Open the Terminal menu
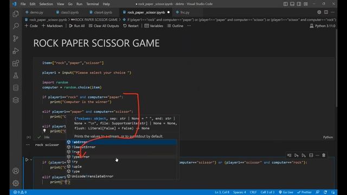This screenshot has height=195, width=347. (93, 4)
